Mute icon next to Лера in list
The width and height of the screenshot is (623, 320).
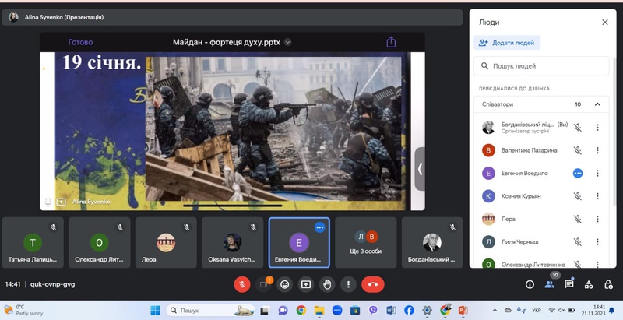[x=578, y=219]
